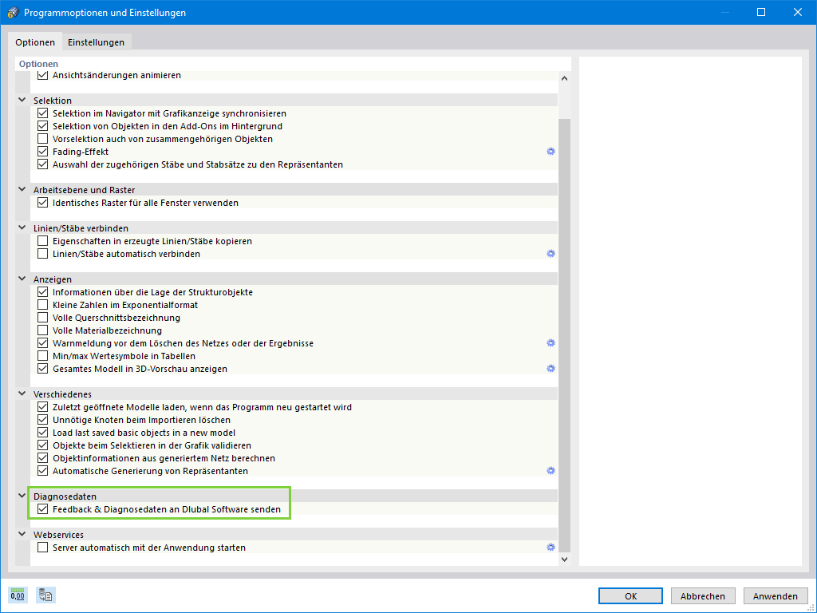
Task: Collapse the Verschiedenes section
Action: (22, 394)
